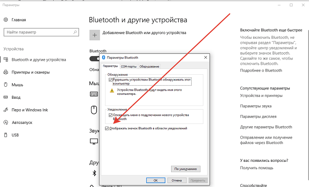The height and width of the screenshot is (187, 309).
Task: Click the keyboard device icon in list
Action: 94,94
